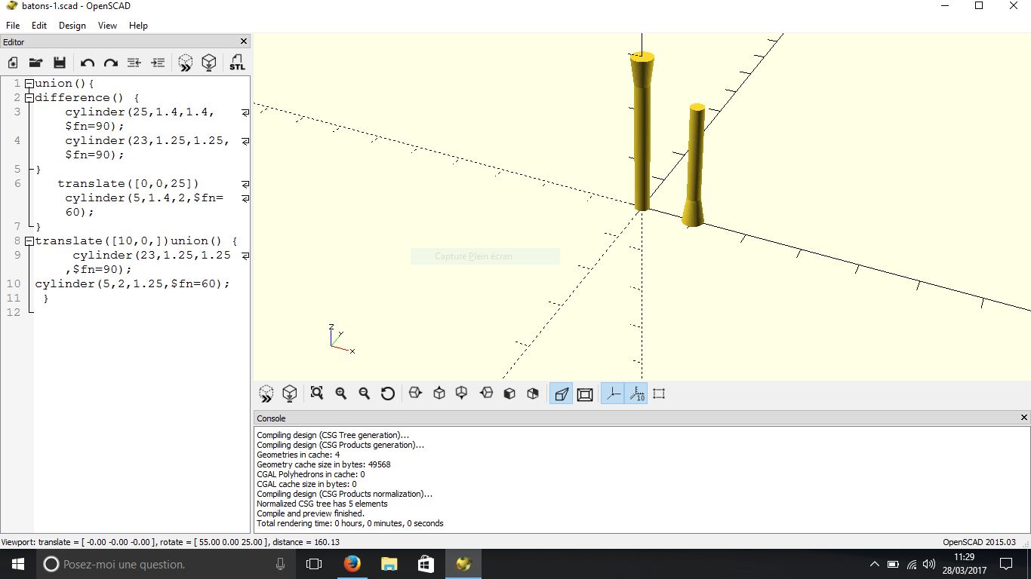Close the Console panel

[x=1024, y=418]
